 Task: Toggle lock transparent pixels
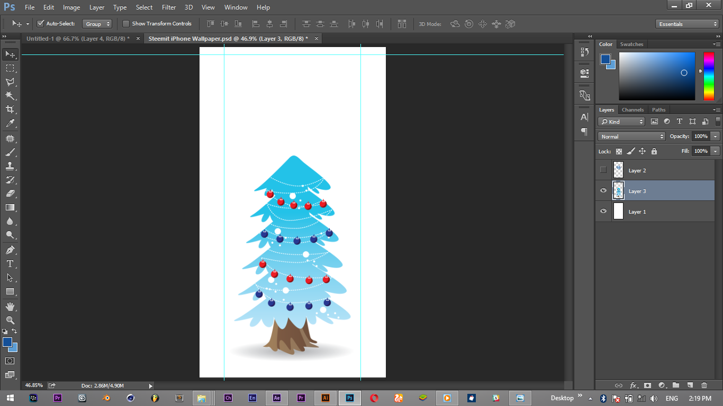(619, 151)
